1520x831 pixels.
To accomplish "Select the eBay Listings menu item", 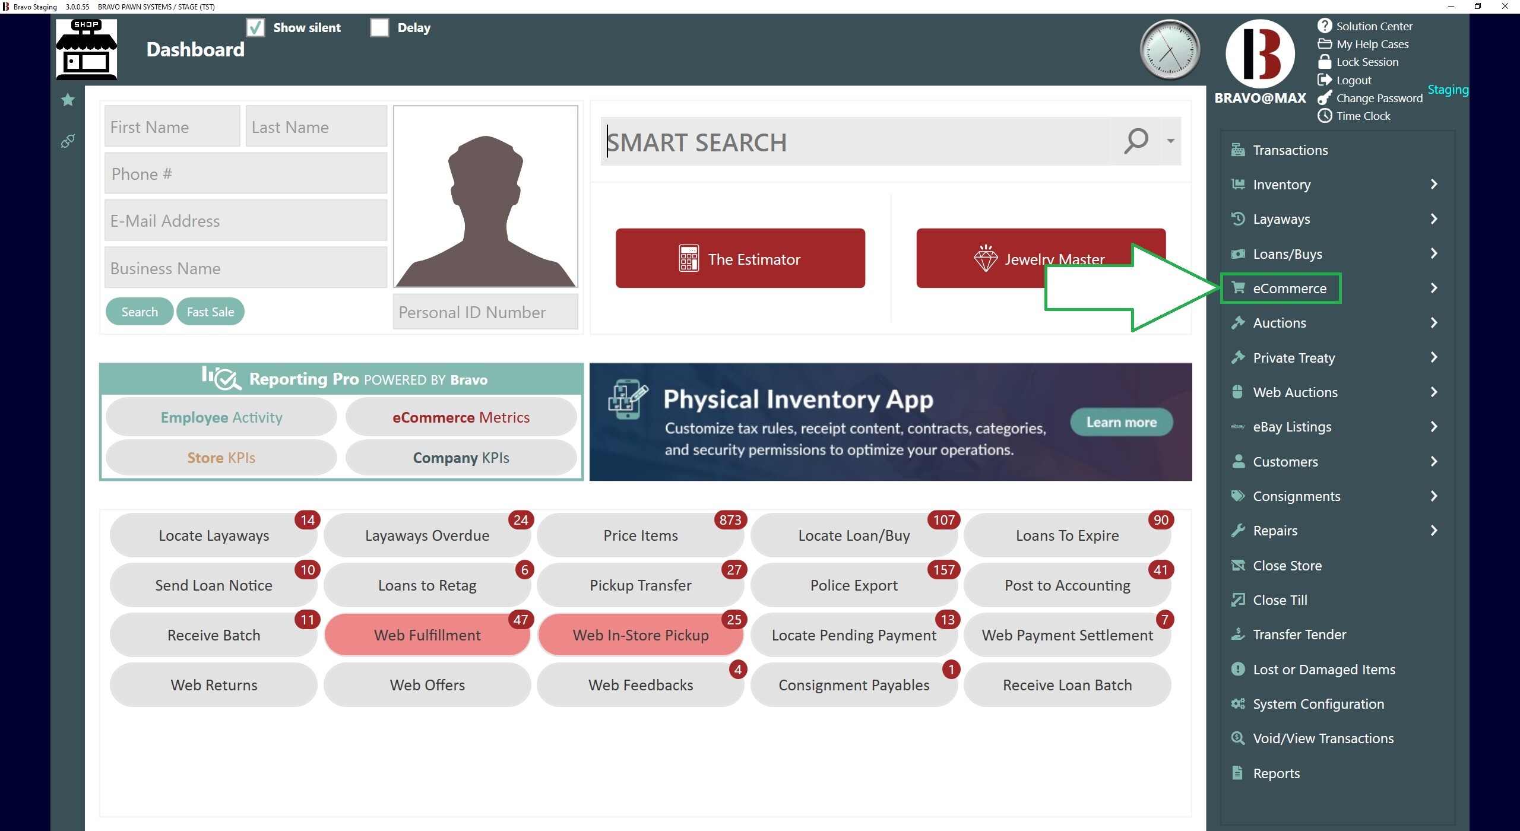I will point(1292,426).
